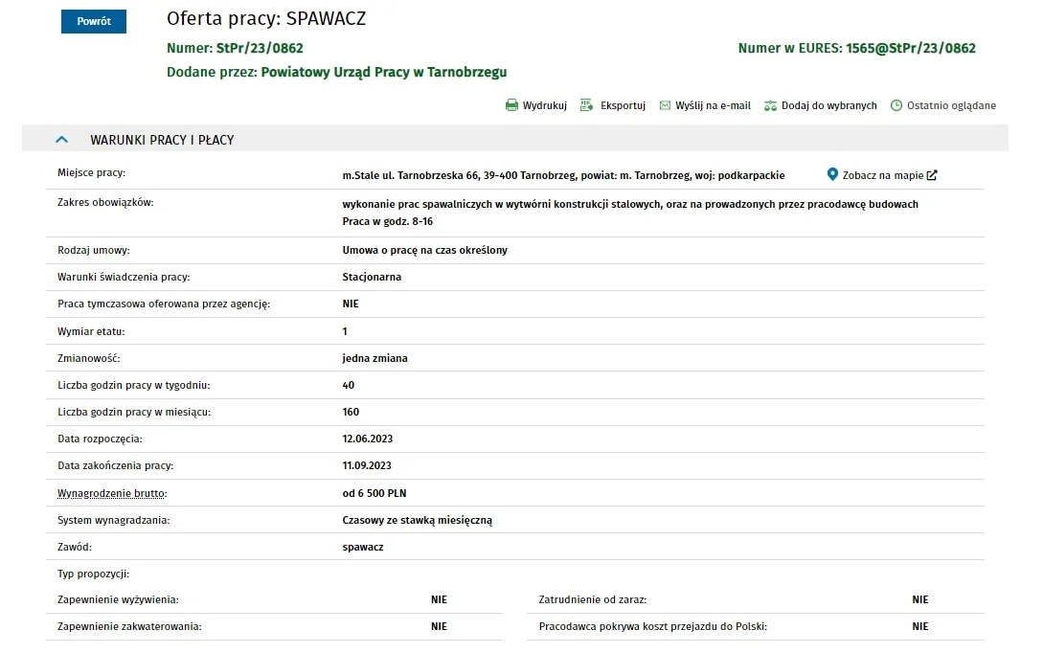Click salary value od 6 500 PLN
This screenshot has width=1044, height=653.
point(374,493)
